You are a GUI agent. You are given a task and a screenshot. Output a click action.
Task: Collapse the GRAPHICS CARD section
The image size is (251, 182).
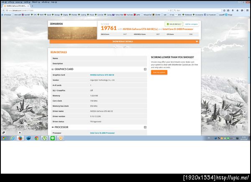tap(145, 69)
